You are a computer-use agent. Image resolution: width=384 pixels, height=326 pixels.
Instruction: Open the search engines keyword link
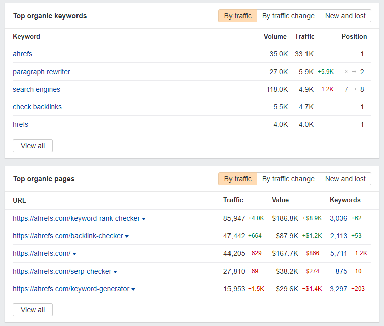pyautogui.click(x=37, y=89)
